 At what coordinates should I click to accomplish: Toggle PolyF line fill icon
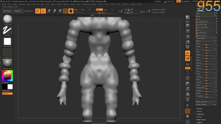coord(188,100)
